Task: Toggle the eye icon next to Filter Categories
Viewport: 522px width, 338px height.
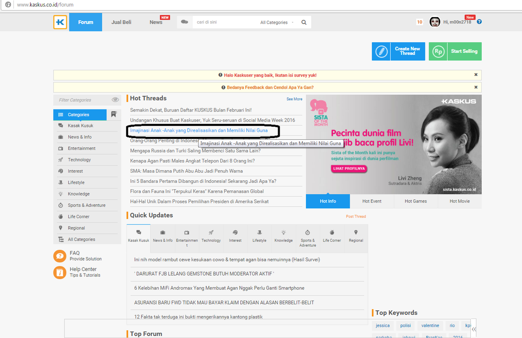Action: 115,100
